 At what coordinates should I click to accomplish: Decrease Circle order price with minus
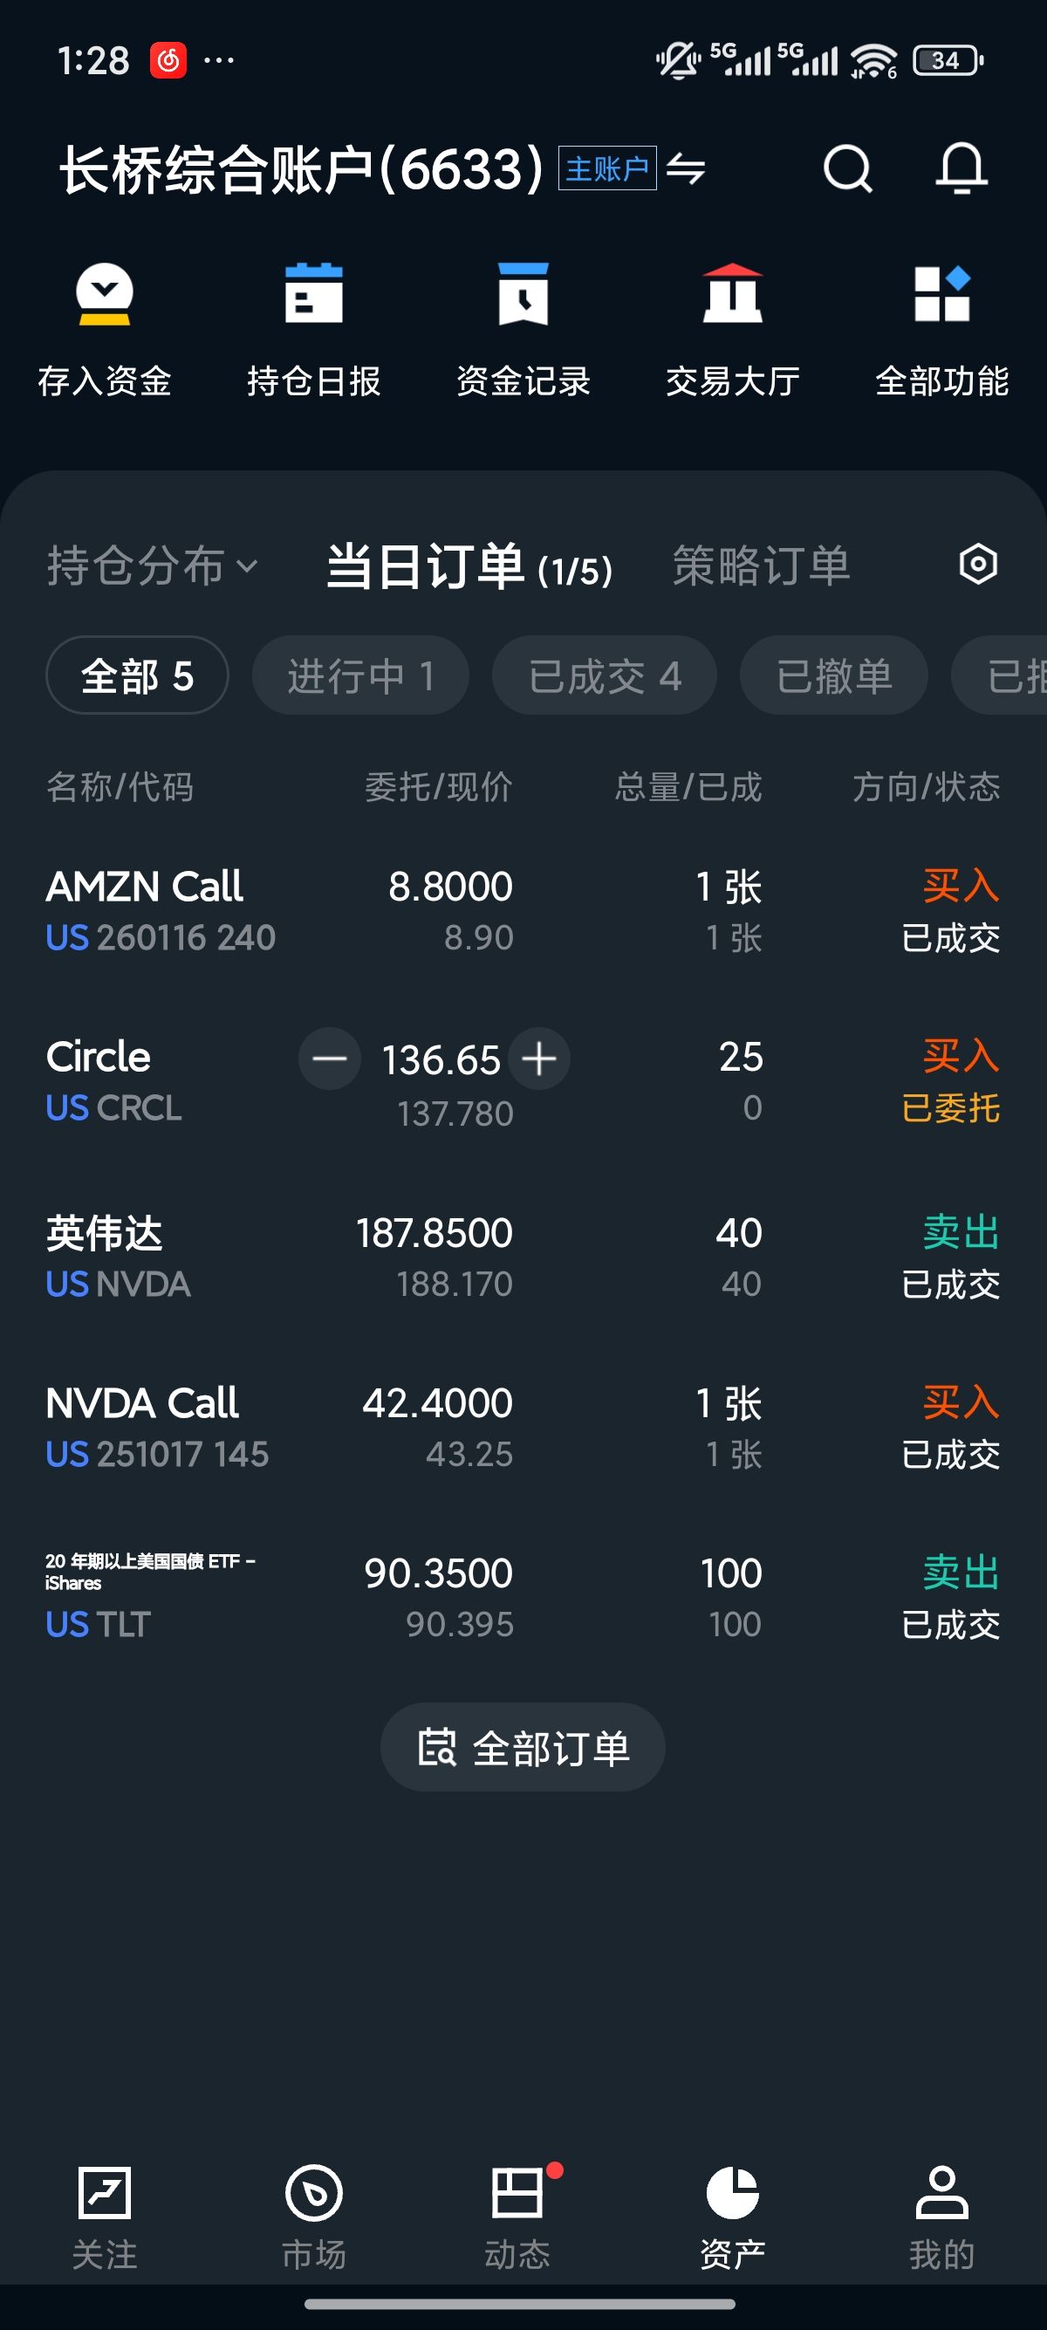point(329,1059)
